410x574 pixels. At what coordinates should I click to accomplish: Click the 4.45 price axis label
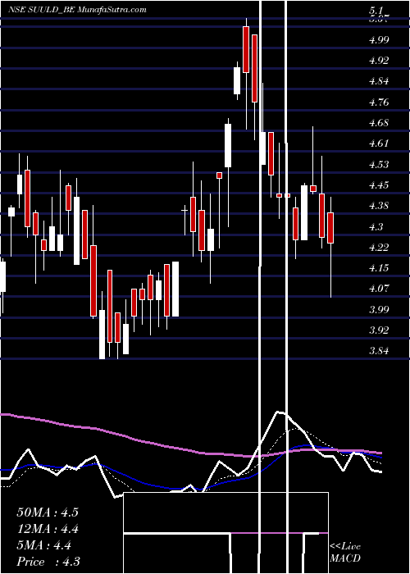click(379, 184)
